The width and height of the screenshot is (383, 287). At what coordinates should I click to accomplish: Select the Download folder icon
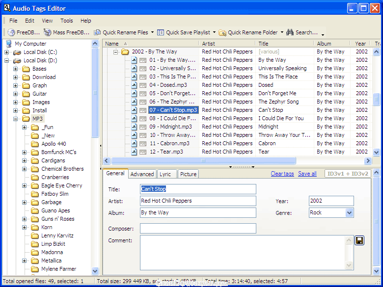tap(26, 77)
